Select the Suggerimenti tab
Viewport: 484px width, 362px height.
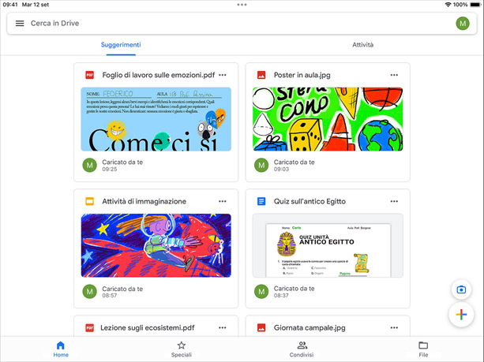click(121, 45)
